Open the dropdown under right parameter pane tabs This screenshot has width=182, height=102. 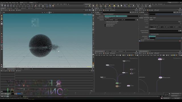[x=152, y=20]
